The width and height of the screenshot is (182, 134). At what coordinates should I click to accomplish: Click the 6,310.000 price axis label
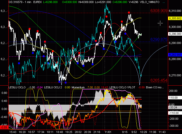[x=175, y=11]
